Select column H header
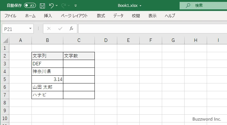 196,40
